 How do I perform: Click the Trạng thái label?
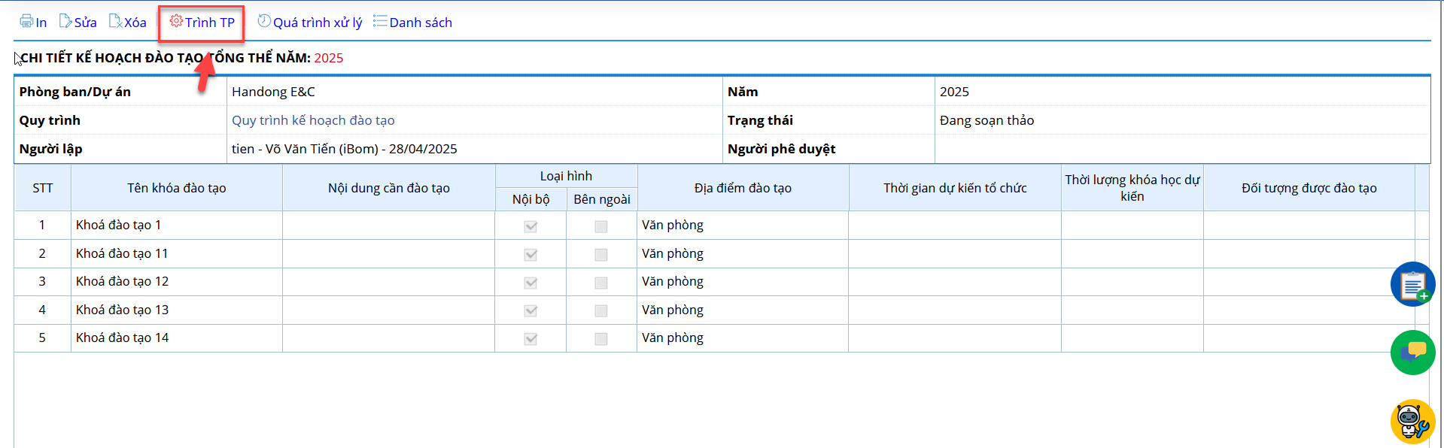coord(760,120)
